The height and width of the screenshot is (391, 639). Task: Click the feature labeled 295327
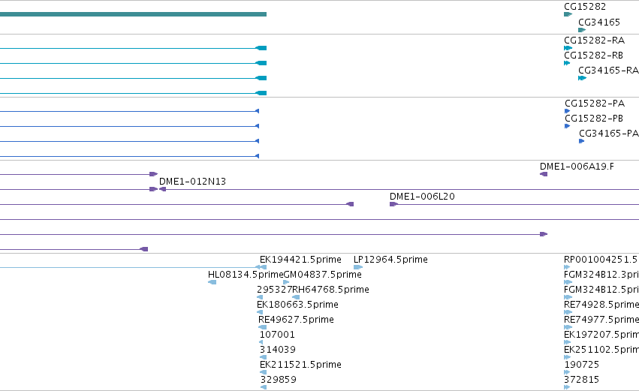[x=275, y=290]
